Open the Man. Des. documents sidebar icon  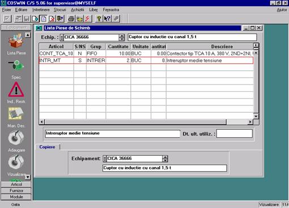pos(16,113)
